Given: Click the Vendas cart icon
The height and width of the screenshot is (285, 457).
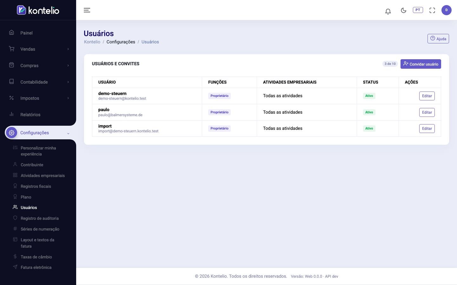Looking at the screenshot, I should click(12, 49).
